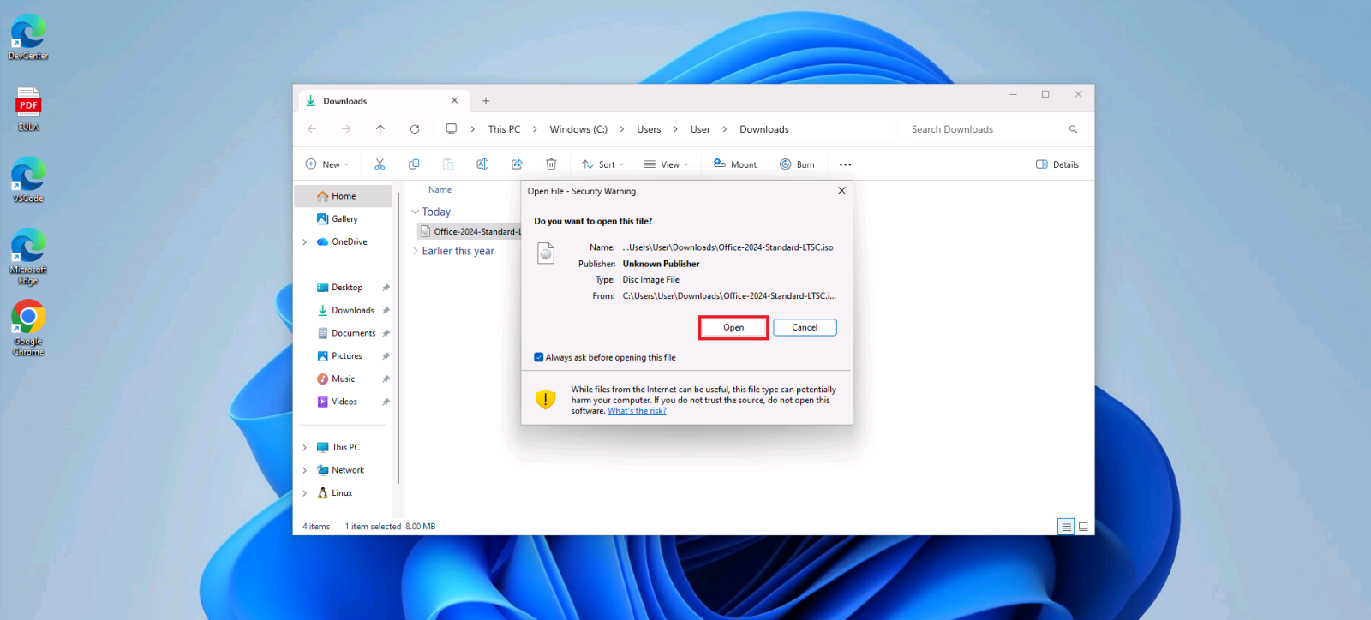Switch to details list view icon
This screenshot has width=1371, height=620.
1066,527
